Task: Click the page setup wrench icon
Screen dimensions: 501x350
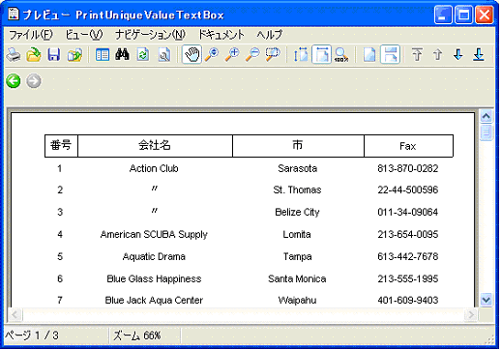Action: click(x=164, y=54)
